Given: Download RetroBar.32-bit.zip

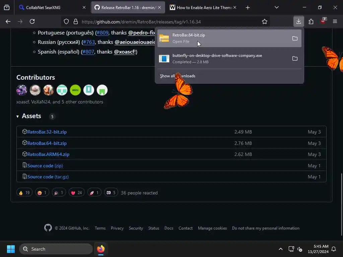Looking at the screenshot, I should click(x=47, y=132).
